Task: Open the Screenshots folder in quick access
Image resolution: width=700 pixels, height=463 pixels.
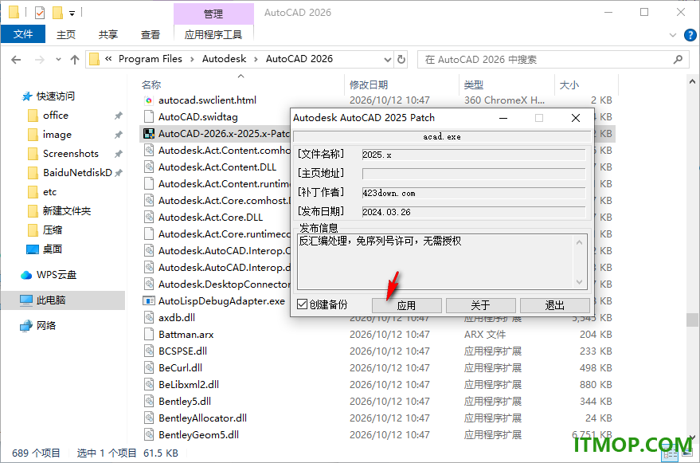Action: [x=71, y=154]
